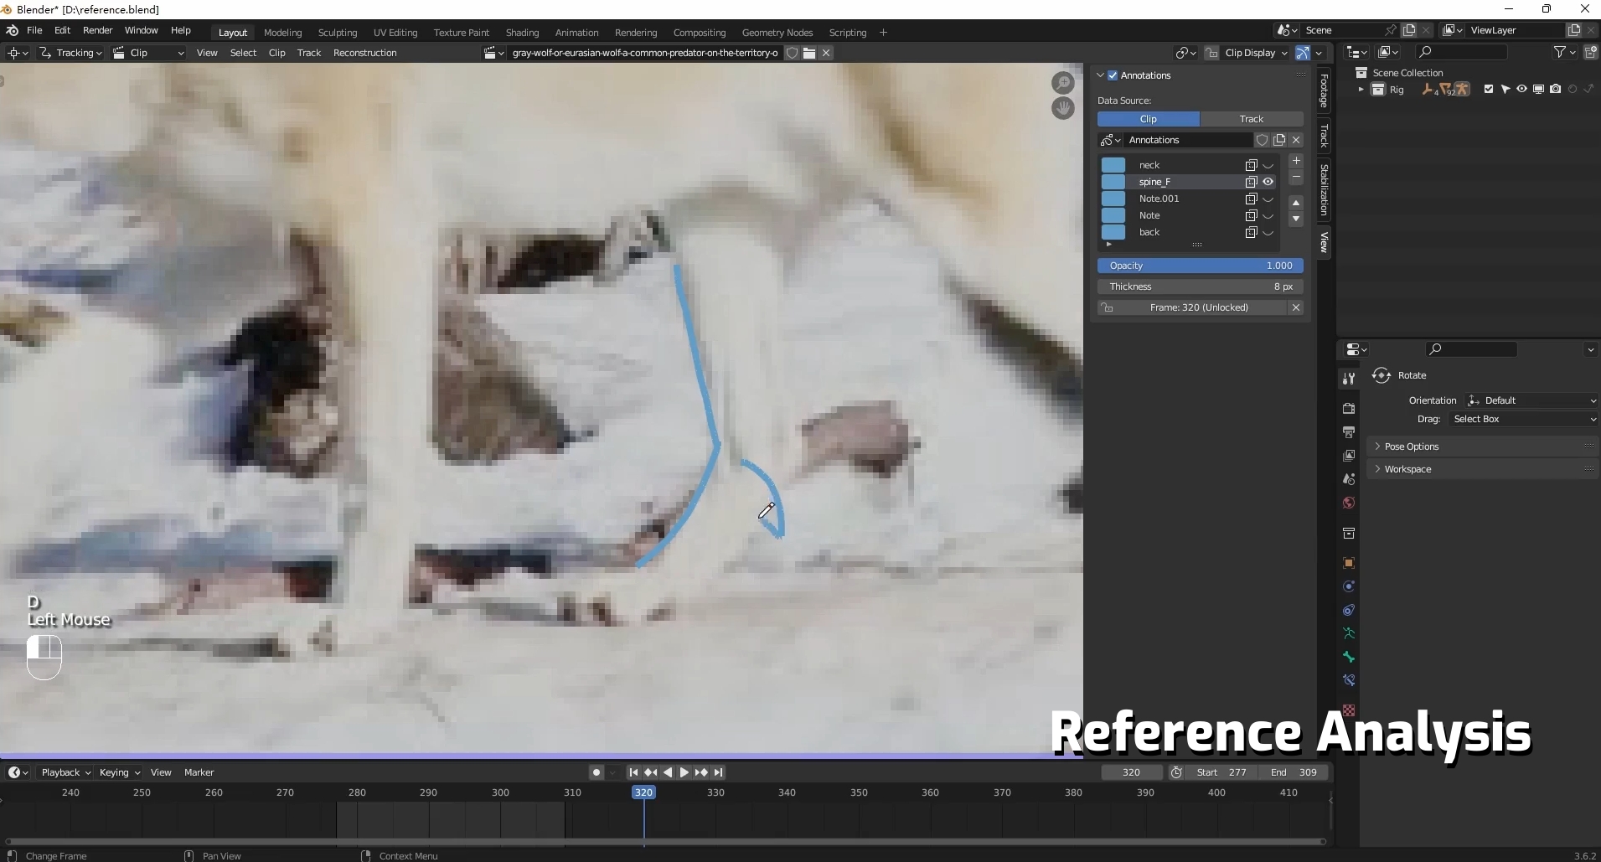Image resolution: width=1601 pixels, height=862 pixels.
Task: Expand the Workspace panel
Action: [x=1482, y=469]
